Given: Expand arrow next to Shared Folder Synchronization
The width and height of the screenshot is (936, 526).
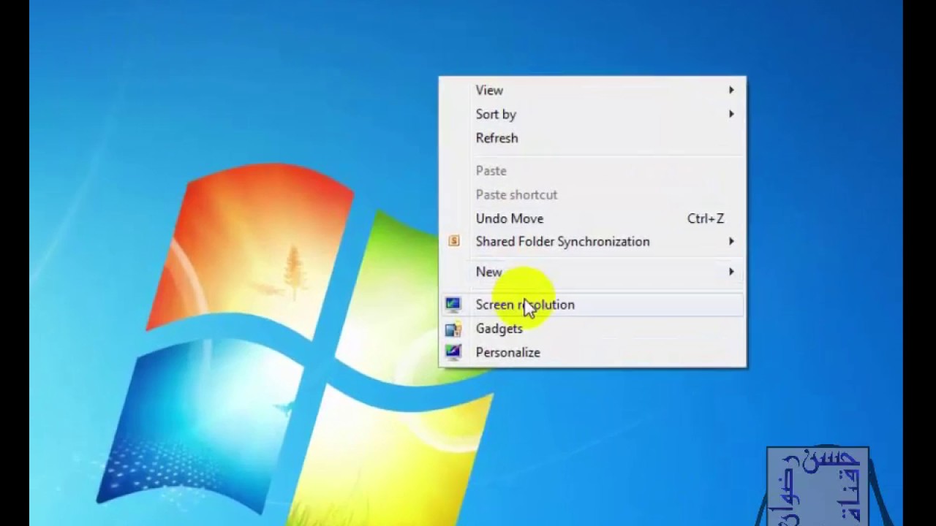Looking at the screenshot, I should click(x=731, y=241).
